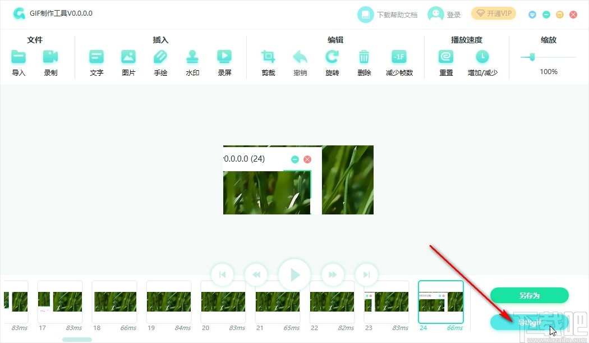589x343 pixels.
Task: Select frame 23 thumbnail
Action: click(x=386, y=301)
